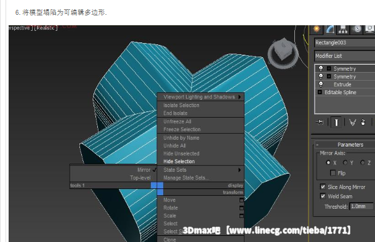Enable the Flip checkbox
Screen dimensions: 375x242
[x=333, y=173]
